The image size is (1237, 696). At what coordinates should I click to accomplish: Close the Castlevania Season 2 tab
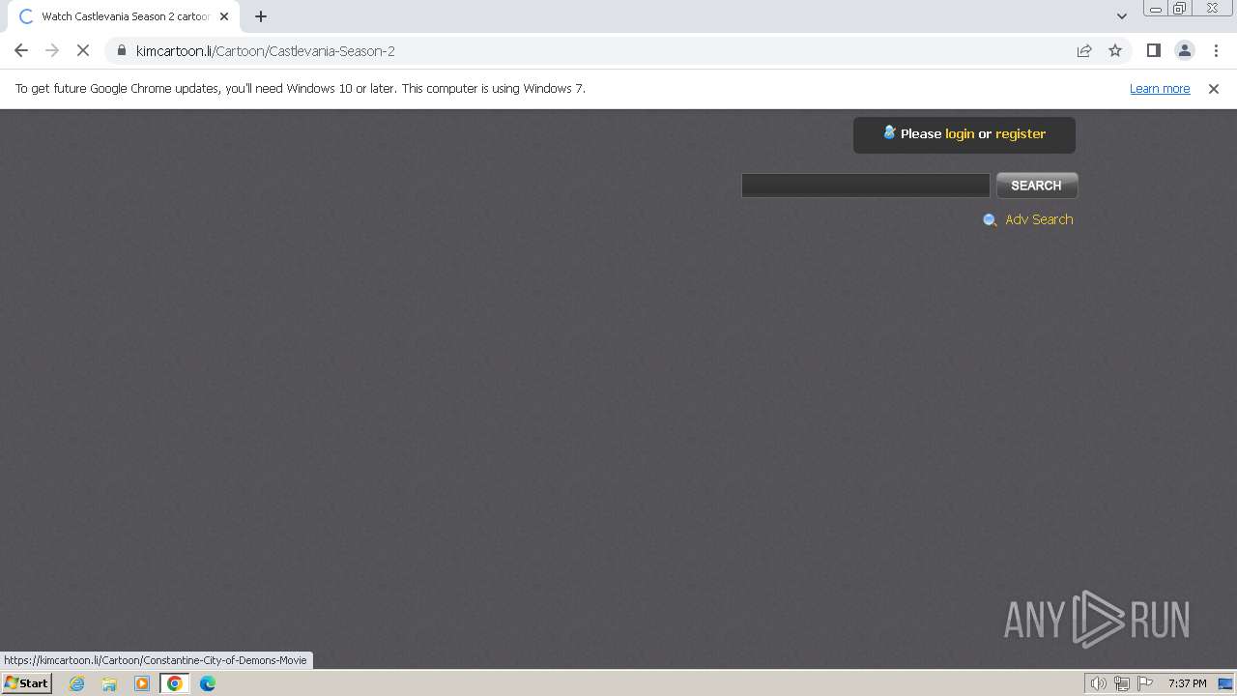224,16
